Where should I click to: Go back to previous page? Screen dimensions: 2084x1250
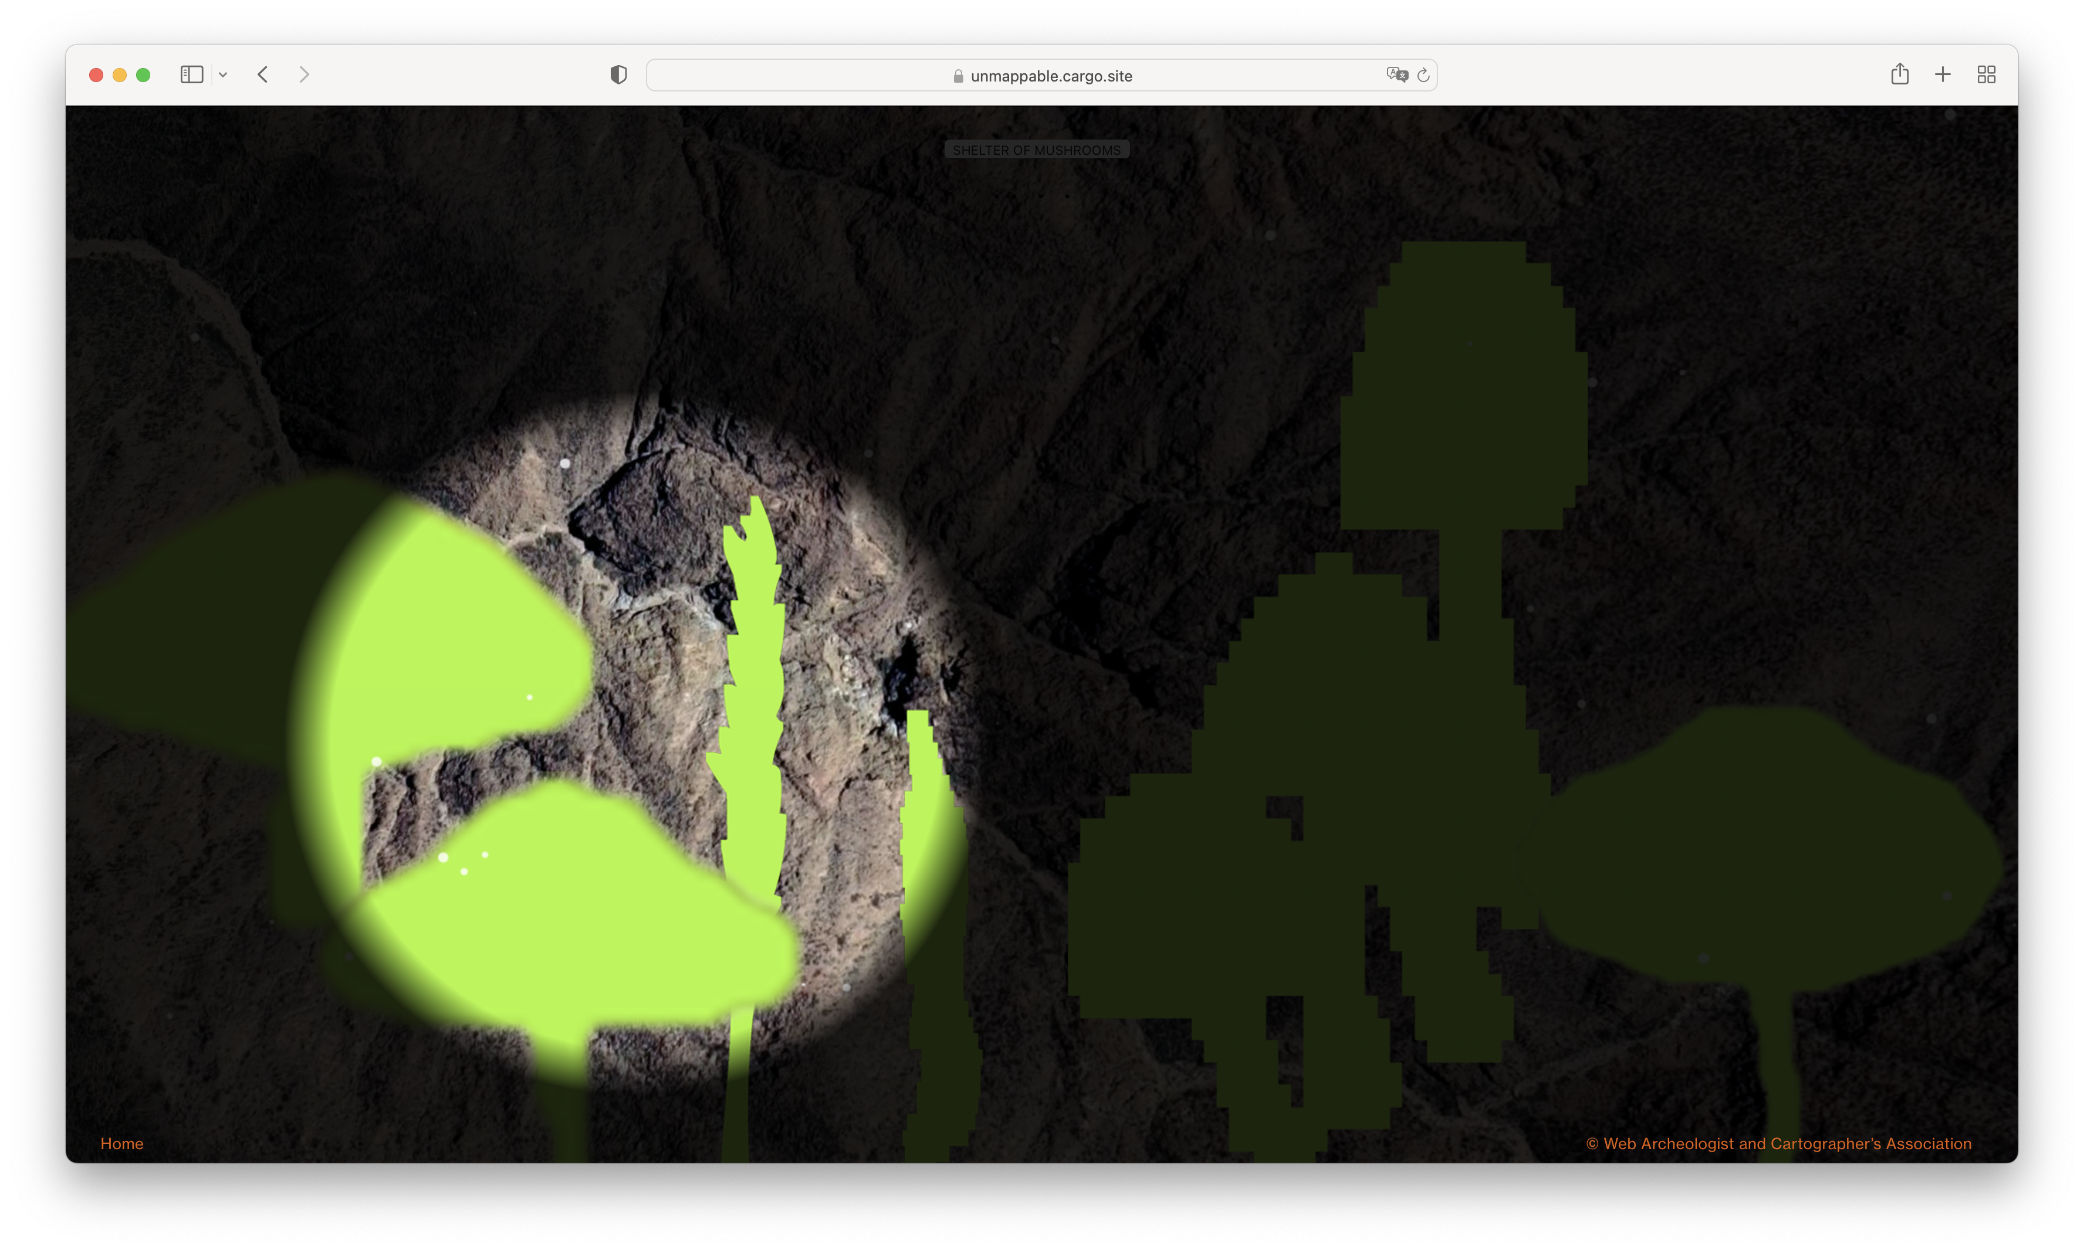pos(263,75)
